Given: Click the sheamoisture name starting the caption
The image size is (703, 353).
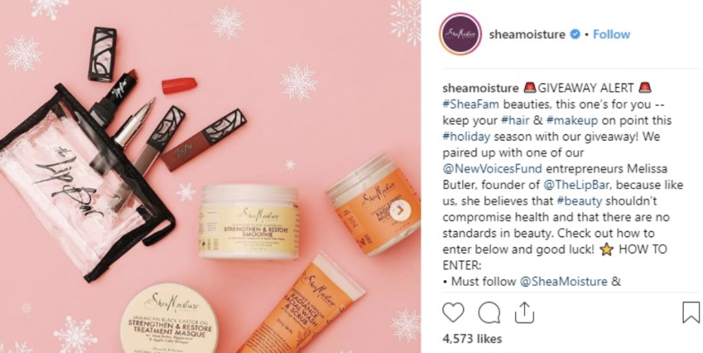Looking at the screenshot, I should pyautogui.click(x=481, y=88).
